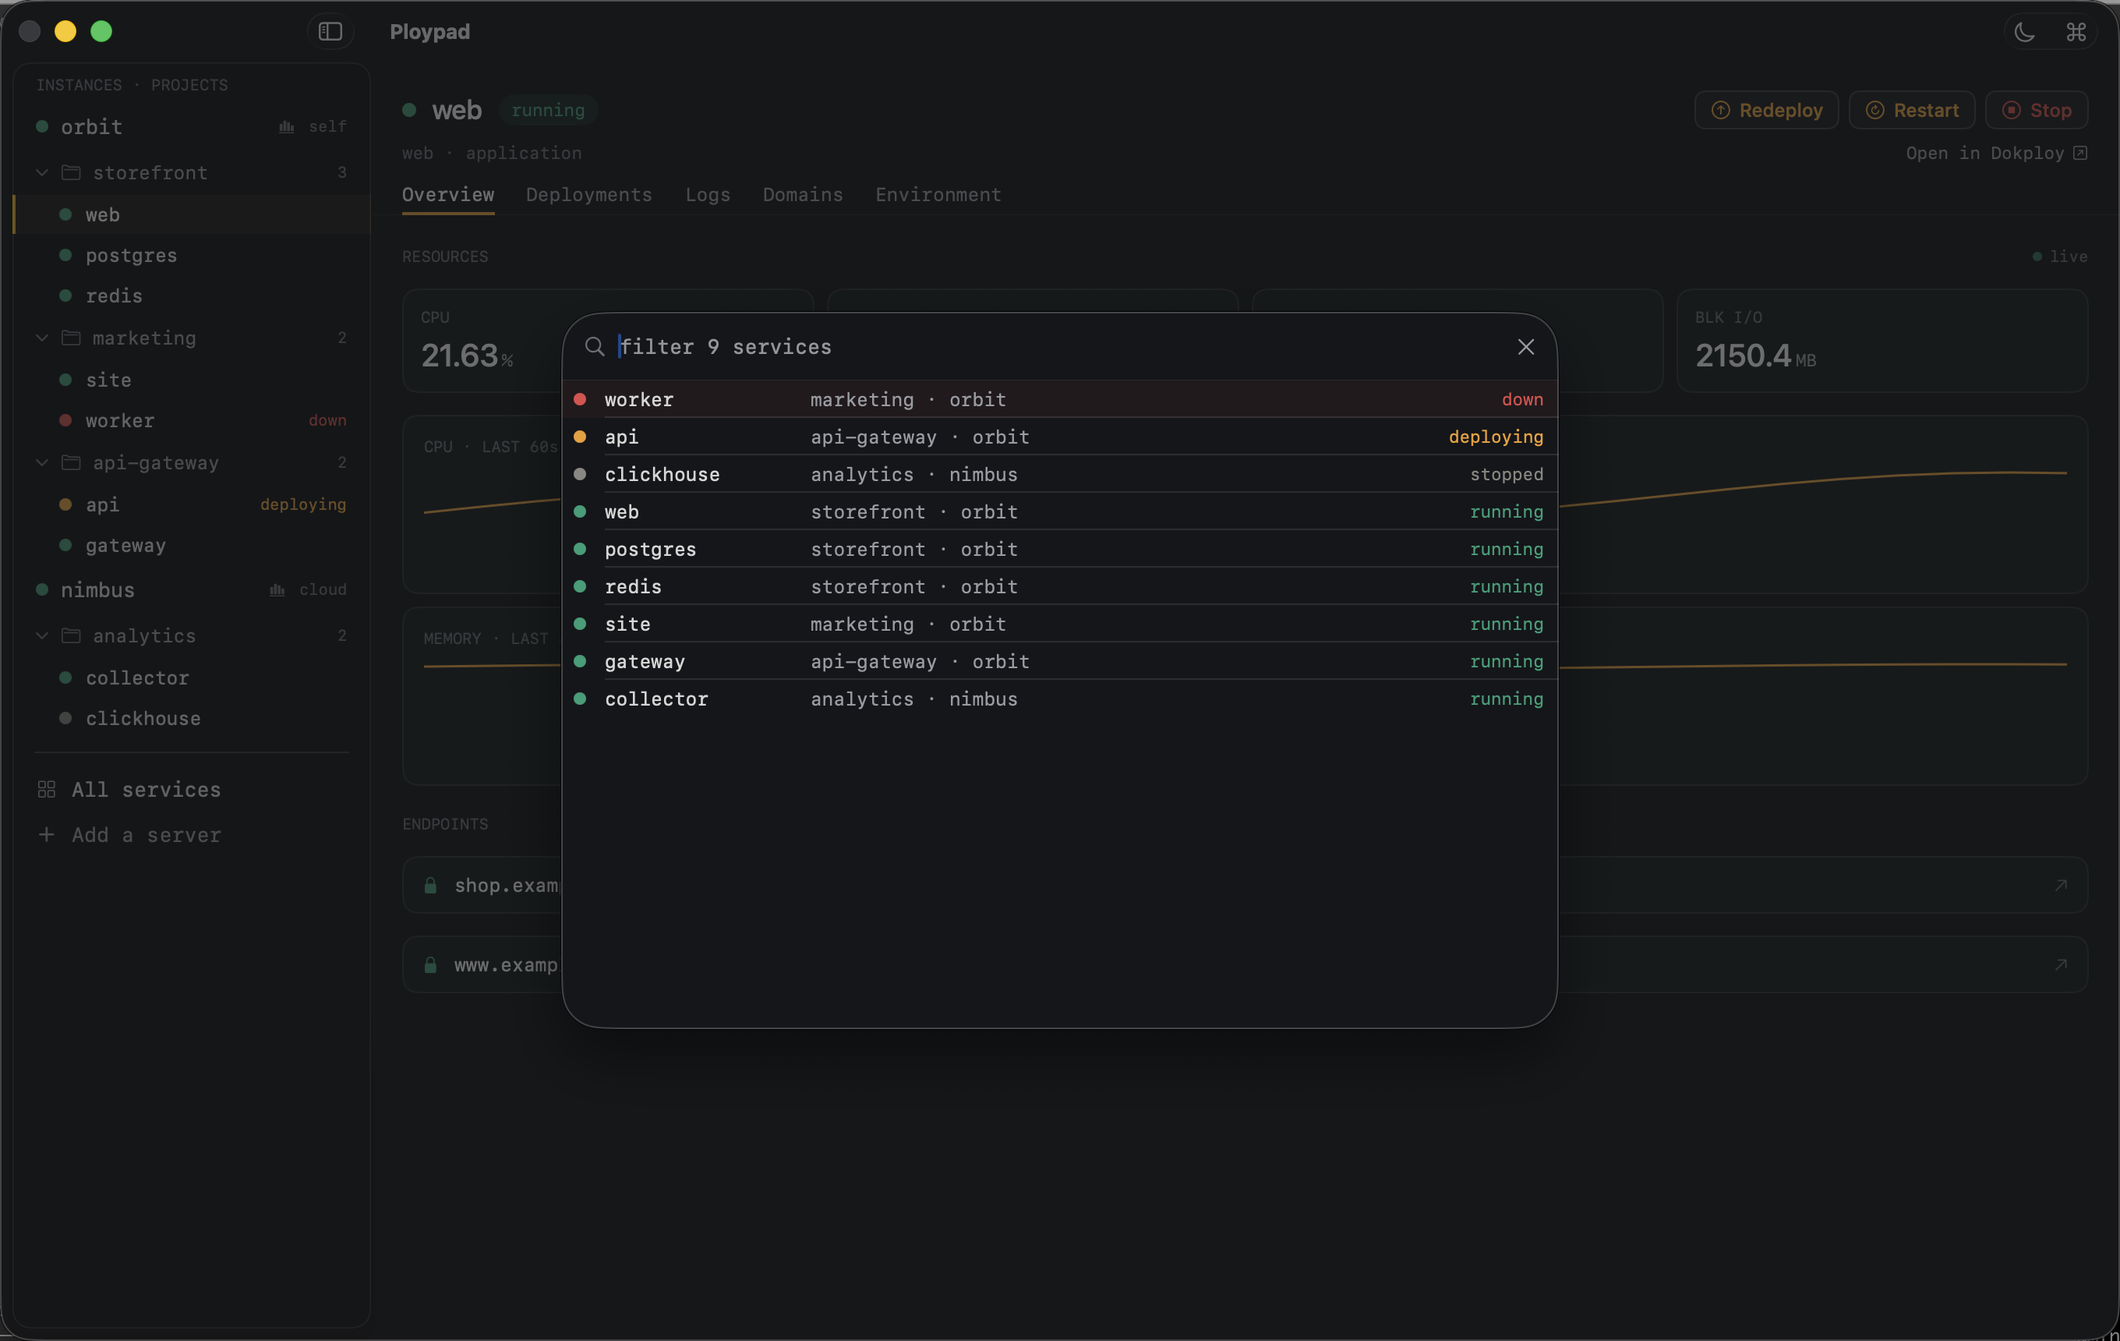Click the marketing folder icon
The height and width of the screenshot is (1341, 2120).
(x=71, y=338)
